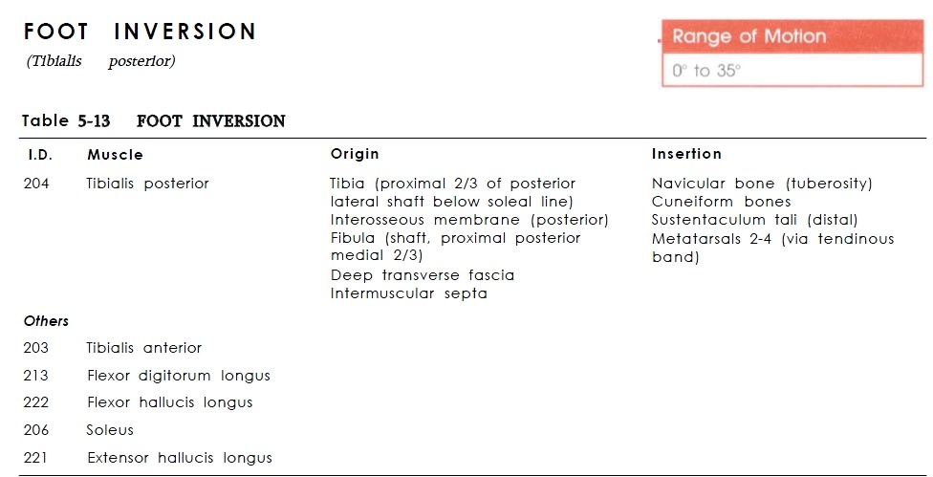933x477 pixels.
Task: Select the Insertion column header
Action: 686,154
